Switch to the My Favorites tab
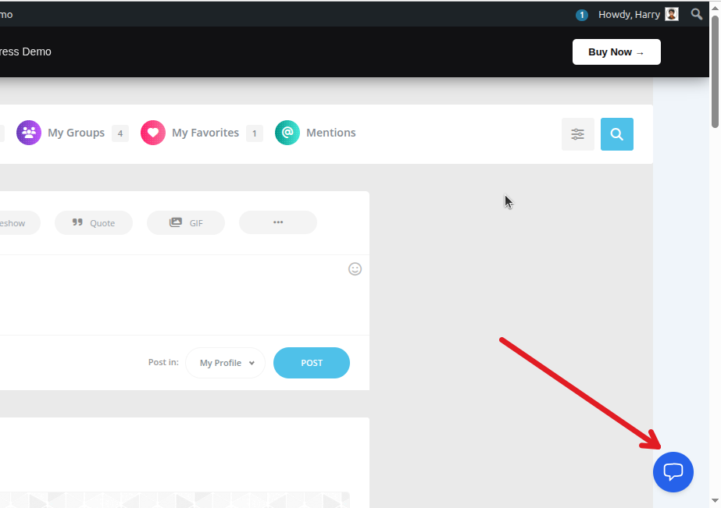 (205, 133)
